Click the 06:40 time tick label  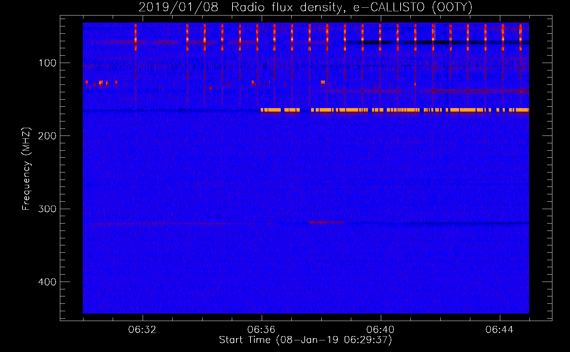[380, 329]
